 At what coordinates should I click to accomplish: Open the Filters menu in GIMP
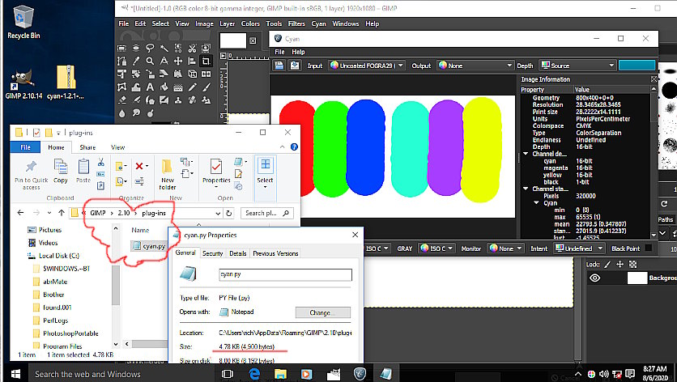coord(296,23)
